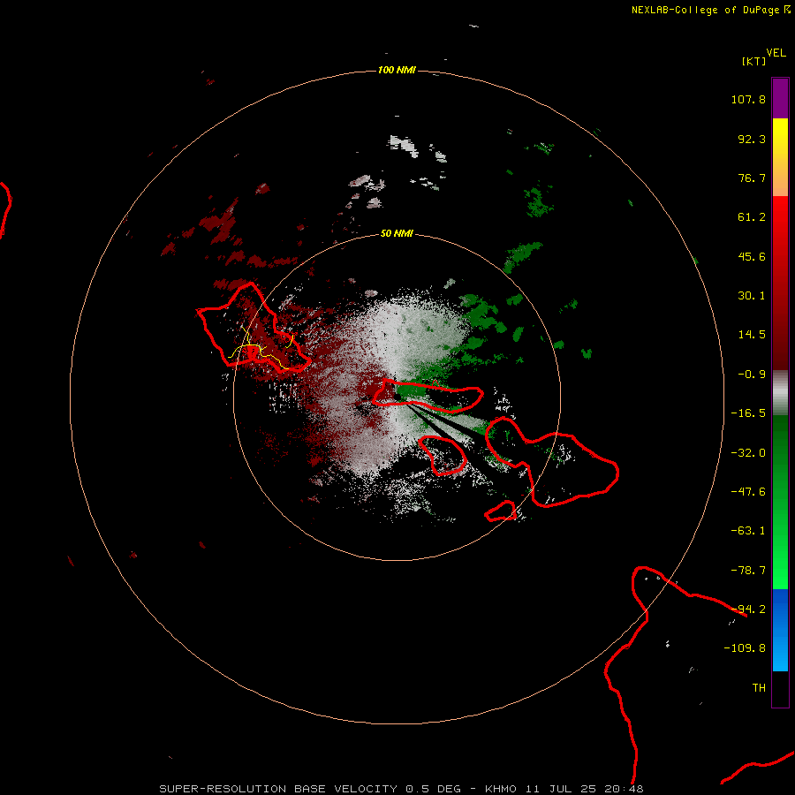This screenshot has width=795, height=795.
Task: Select the 61.2 velocity scale value
Action: click(x=752, y=217)
